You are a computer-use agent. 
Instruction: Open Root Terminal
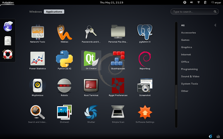pyautogui.click(x=91, y=87)
